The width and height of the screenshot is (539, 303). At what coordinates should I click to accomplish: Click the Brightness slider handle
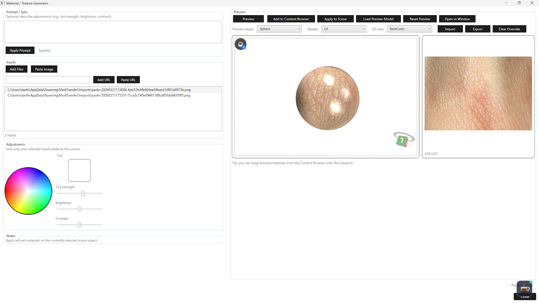pos(80,209)
